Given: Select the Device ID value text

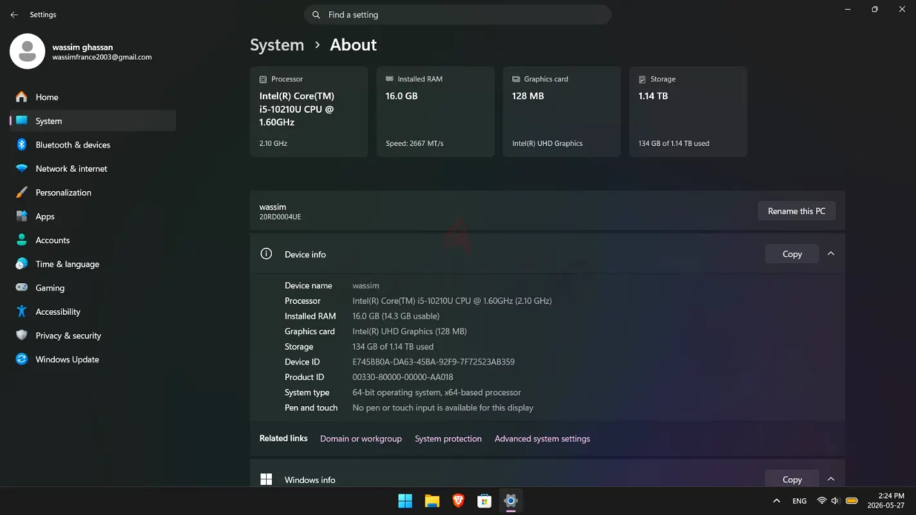Looking at the screenshot, I should click(x=434, y=362).
